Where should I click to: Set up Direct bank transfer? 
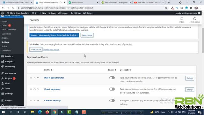click(x=190, y=78)
